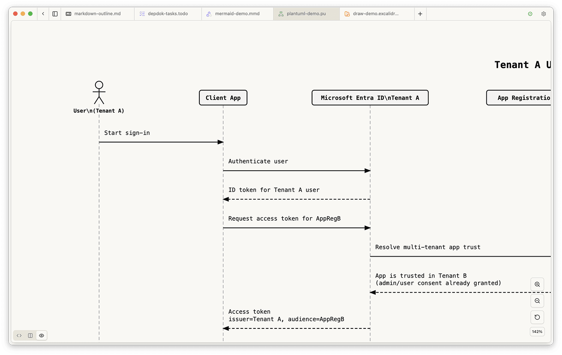Image resolution: width=562 pixels, height=355 pixels.
Task: Open the mermaid-demo.mmd tab
Action: pyautogui.click(x=237, y=14)
